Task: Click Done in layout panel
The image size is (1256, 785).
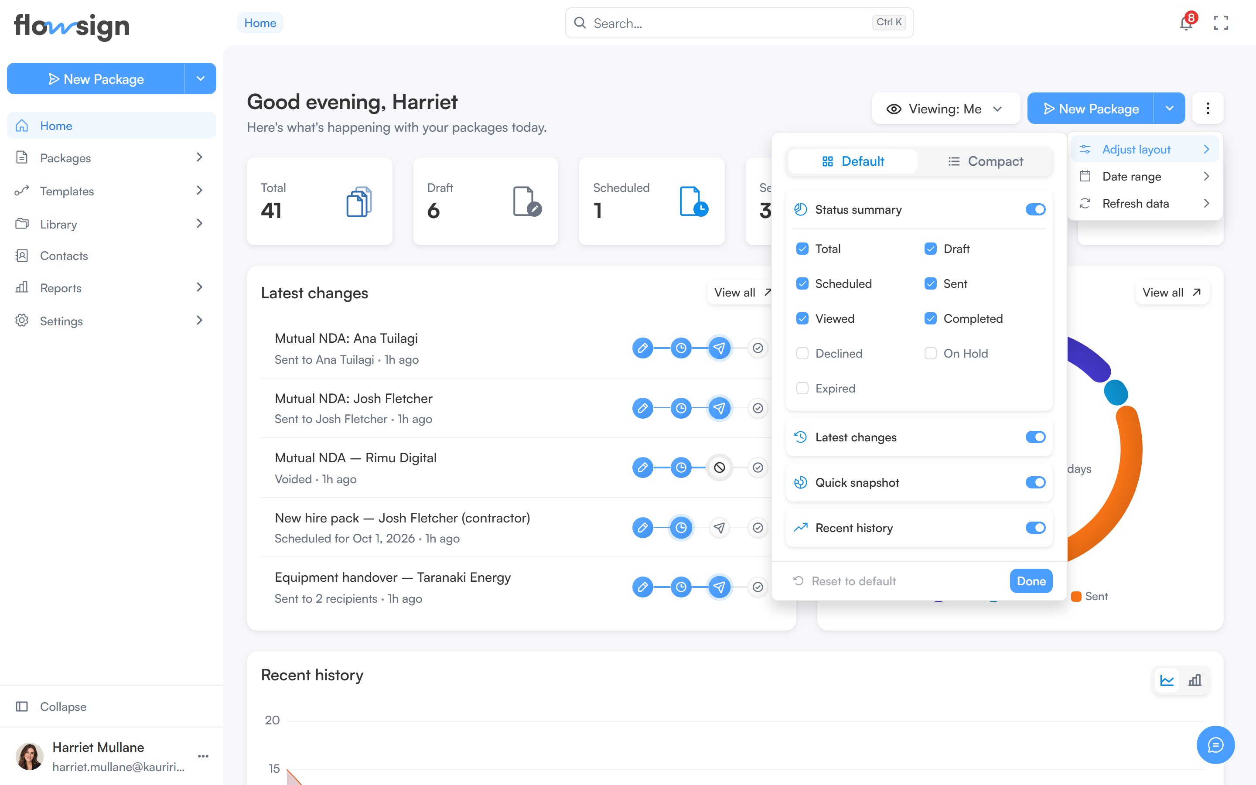Action: [x=1031, y=581]
